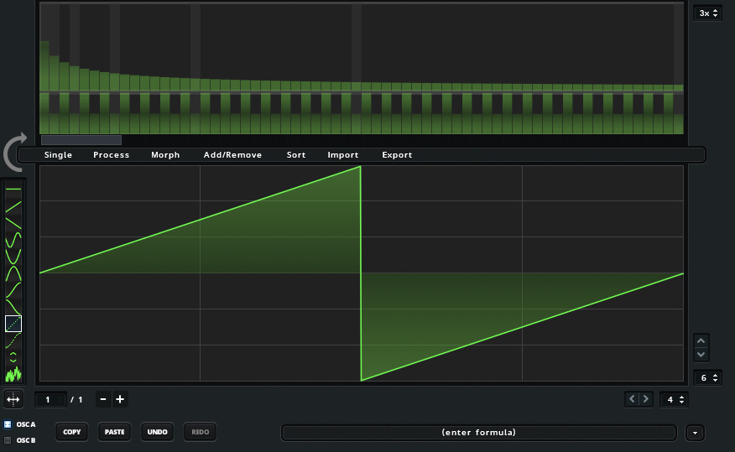Open the Add/Remove menu
Image resolution: width=735 pixels, height=452 pixels.
click(x=232, y=155)
